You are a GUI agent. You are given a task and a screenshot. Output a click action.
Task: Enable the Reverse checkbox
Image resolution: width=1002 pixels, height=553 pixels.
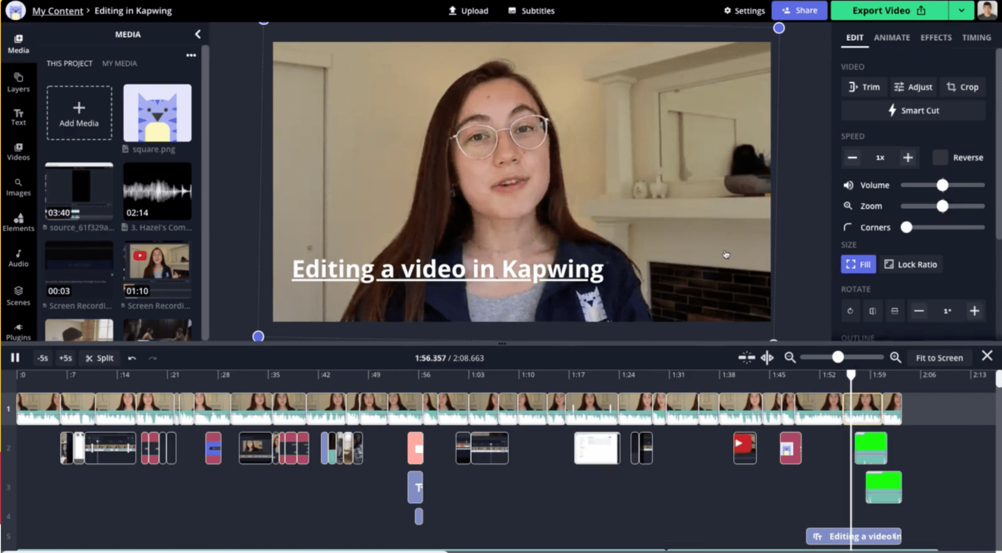pos(940,157)
